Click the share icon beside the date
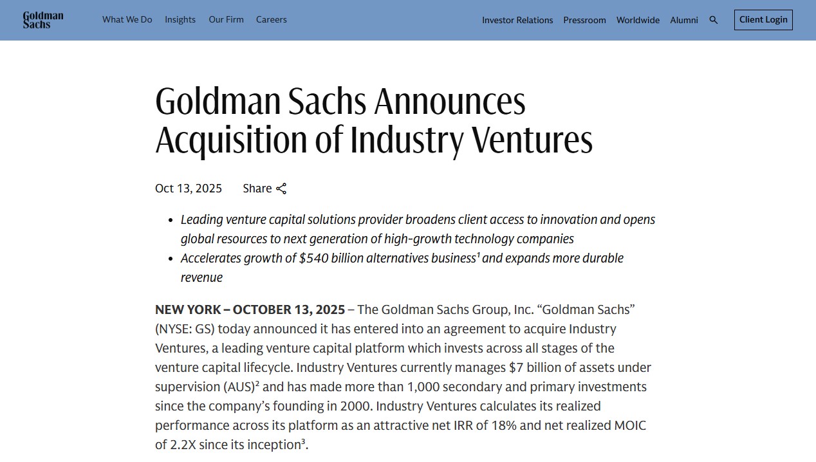Image resolution: width=816 pixels, height=462 pixels. coord(281,189)
